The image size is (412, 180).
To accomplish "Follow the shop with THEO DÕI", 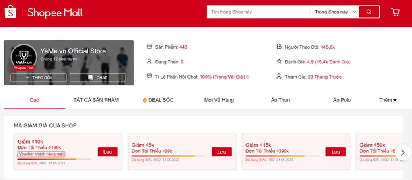I will pos(38,78).
